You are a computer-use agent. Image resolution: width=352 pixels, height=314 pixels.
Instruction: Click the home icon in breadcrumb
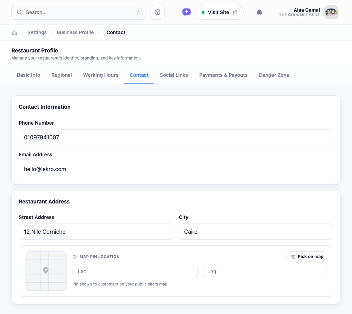pos(14,32)
